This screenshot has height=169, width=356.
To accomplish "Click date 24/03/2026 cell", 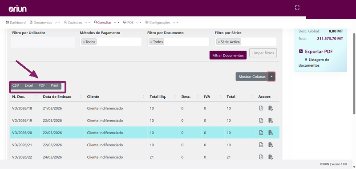I will pos(52,157).
